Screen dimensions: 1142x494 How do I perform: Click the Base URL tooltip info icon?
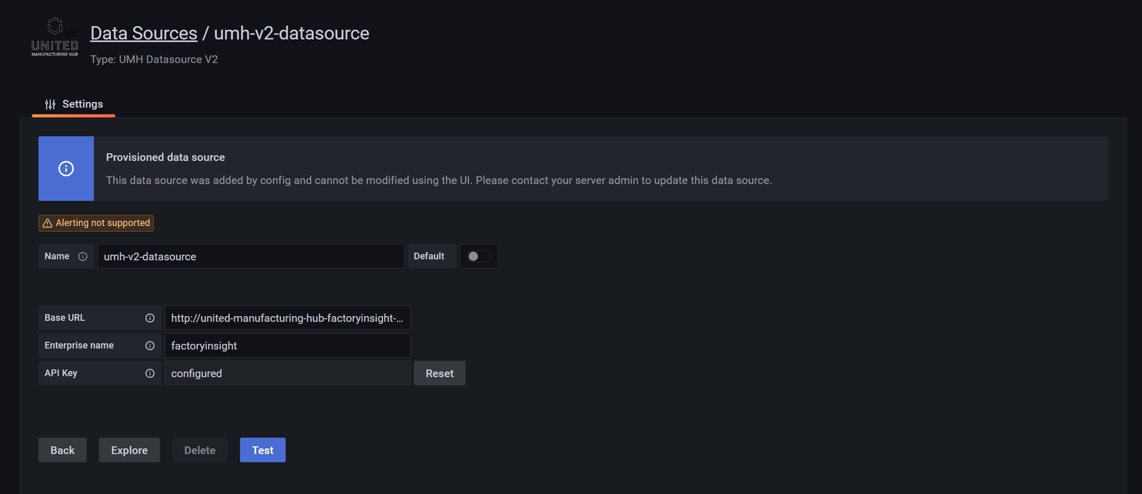[x=149, y=318]
